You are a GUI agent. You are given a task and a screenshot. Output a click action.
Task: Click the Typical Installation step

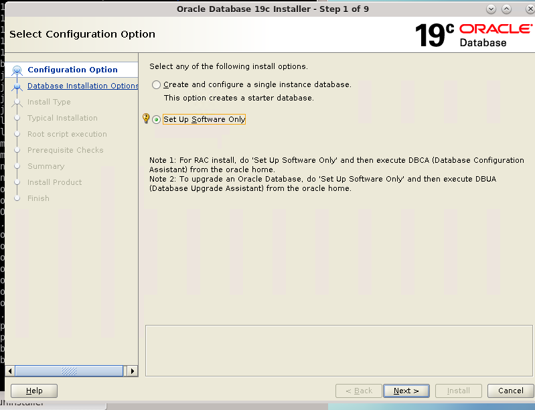(x=62, y=118)
